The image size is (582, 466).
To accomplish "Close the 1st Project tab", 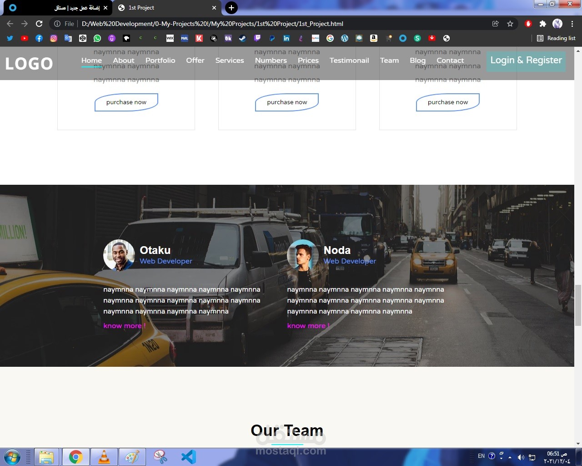I will (214, 8).
